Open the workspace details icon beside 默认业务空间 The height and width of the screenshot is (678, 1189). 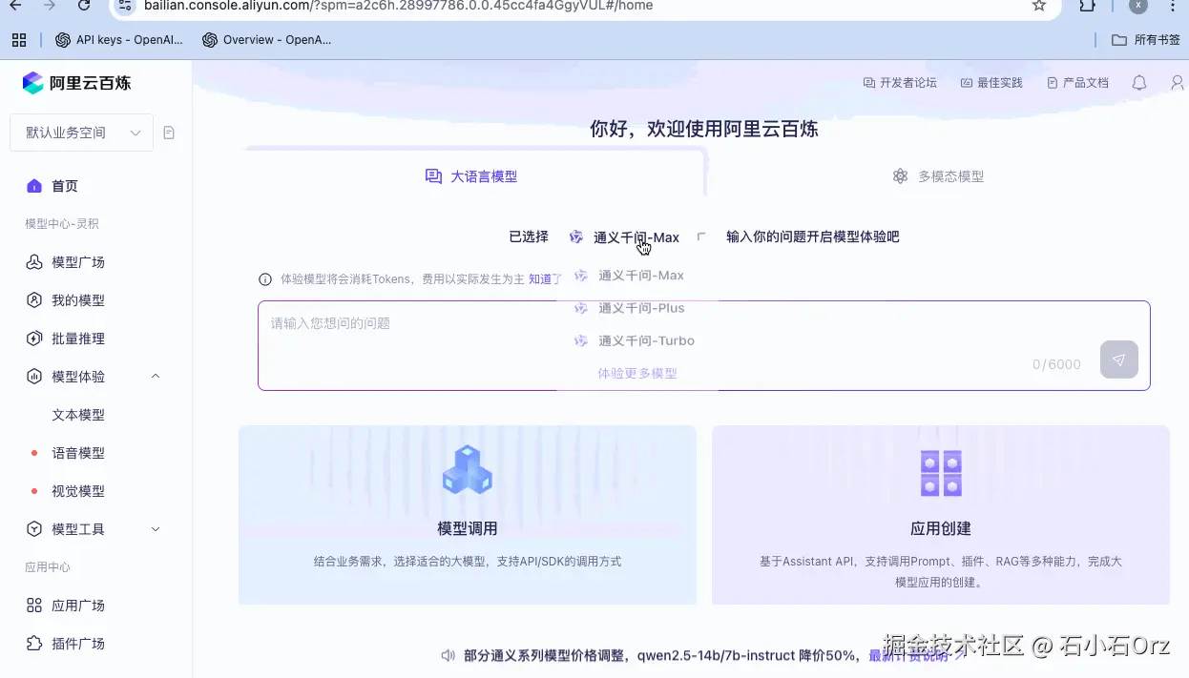(x=169, y=133)
